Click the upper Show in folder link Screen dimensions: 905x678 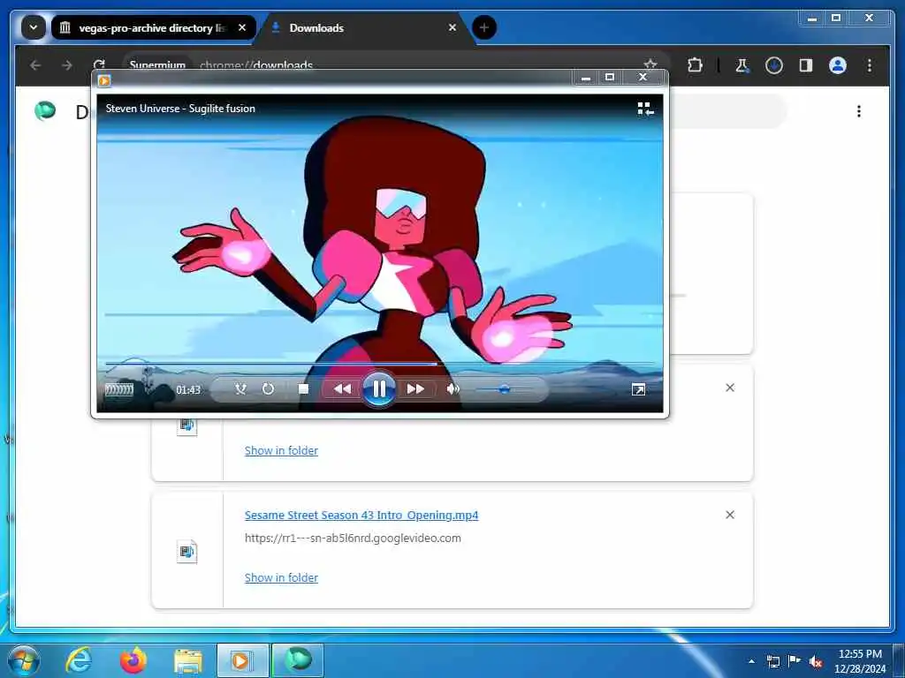(281, 450)
